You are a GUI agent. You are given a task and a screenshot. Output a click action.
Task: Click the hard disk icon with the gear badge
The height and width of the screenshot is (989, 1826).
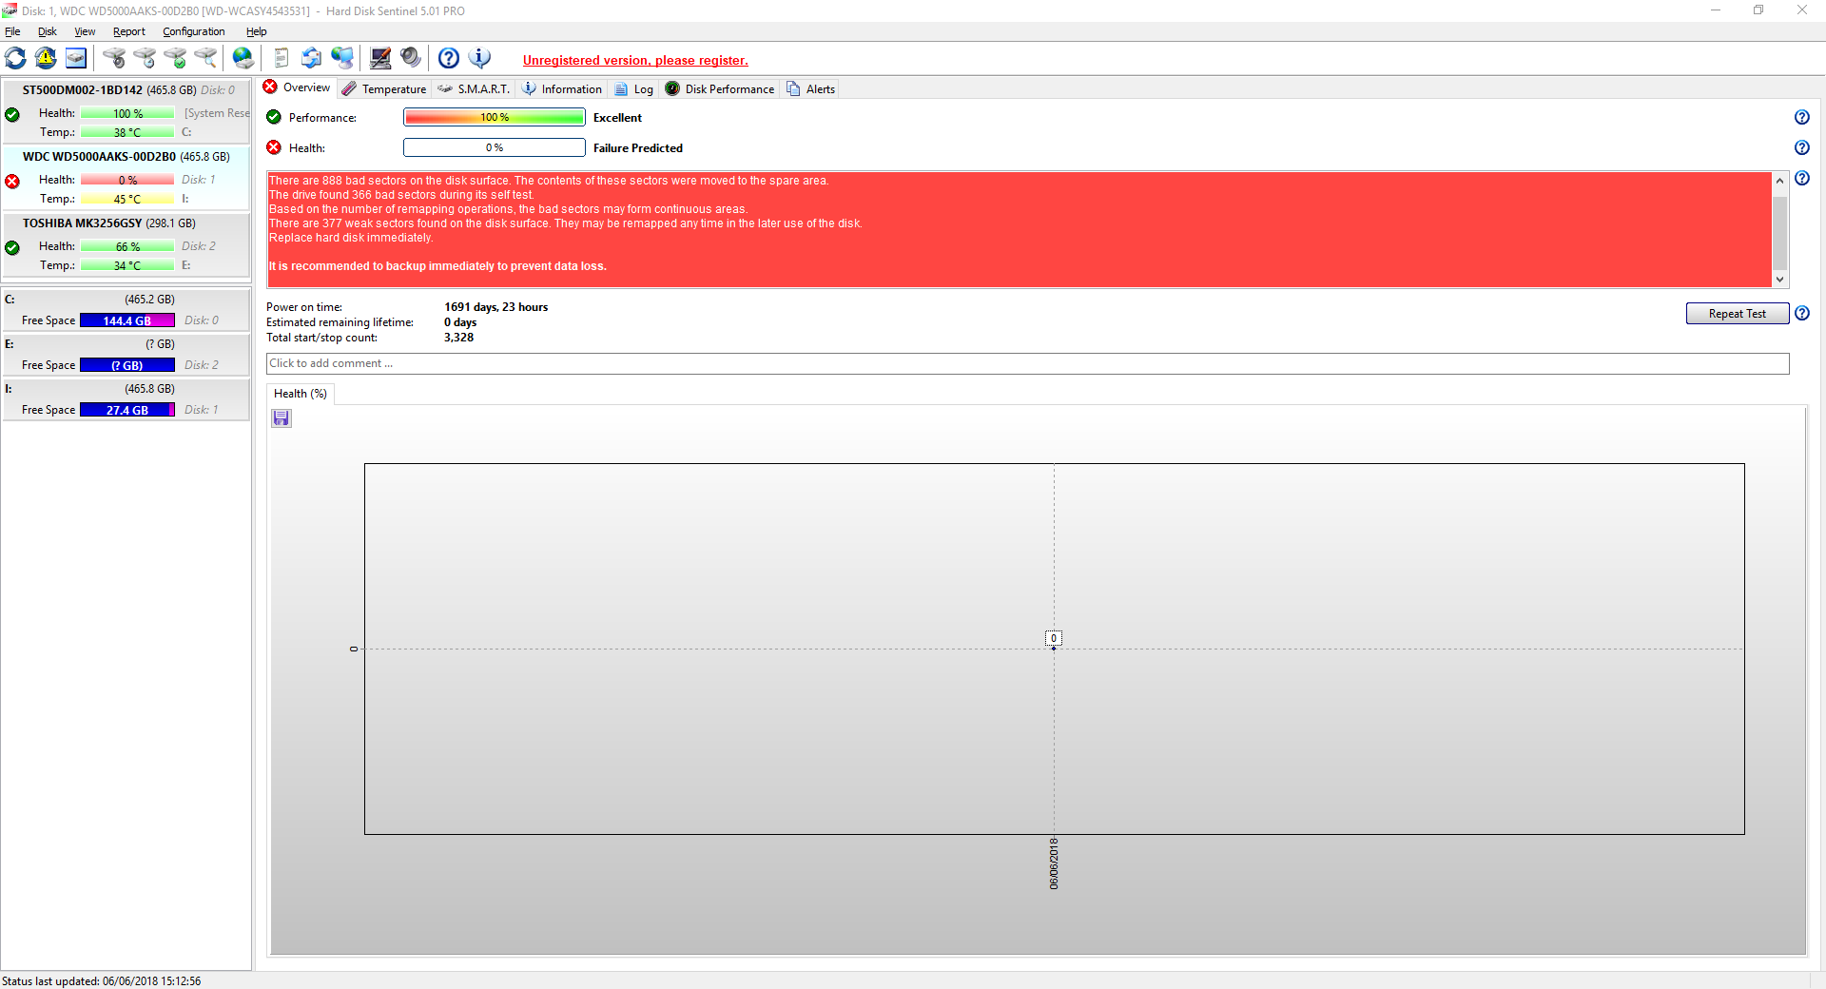pyautogui.click(x=114, y=59)
